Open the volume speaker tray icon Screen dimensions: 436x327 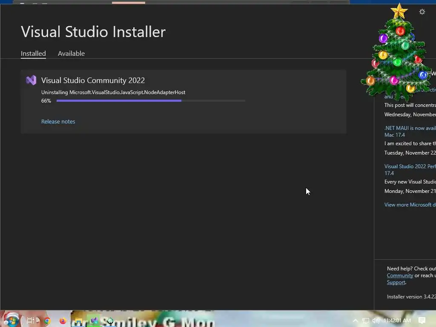376,321
